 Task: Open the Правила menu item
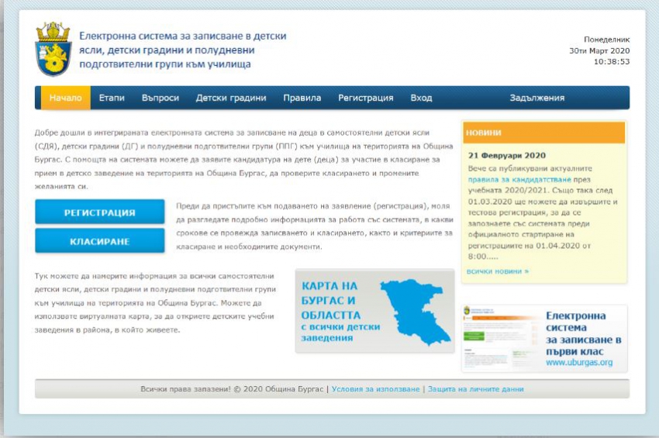pos(302,98)
